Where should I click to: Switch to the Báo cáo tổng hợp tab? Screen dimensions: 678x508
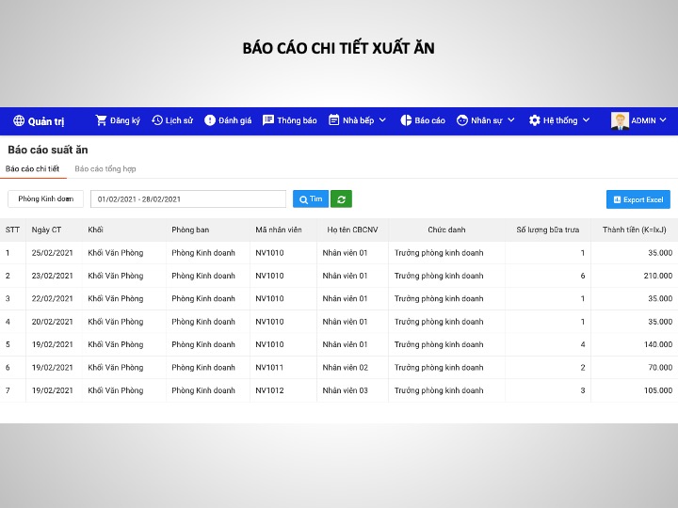(105, 169)
